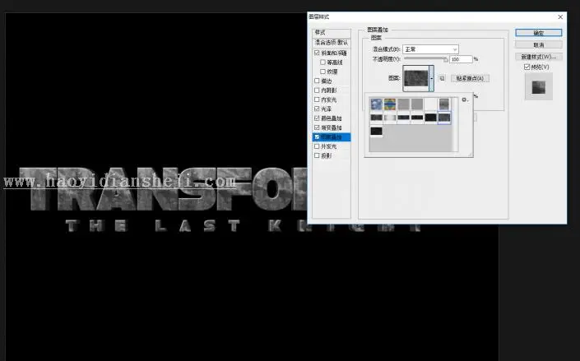Select the light gray gradient pattern swatch
The width and height of the screenshot is (580, 361).
(390, 118)
